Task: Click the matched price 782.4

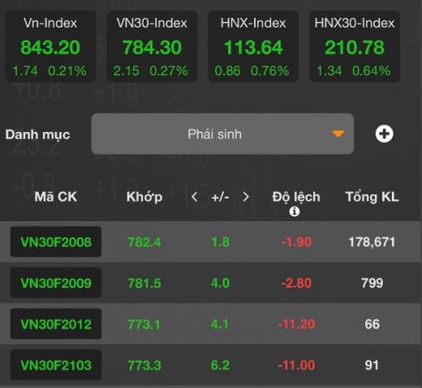Action: (x=144, y=242)
